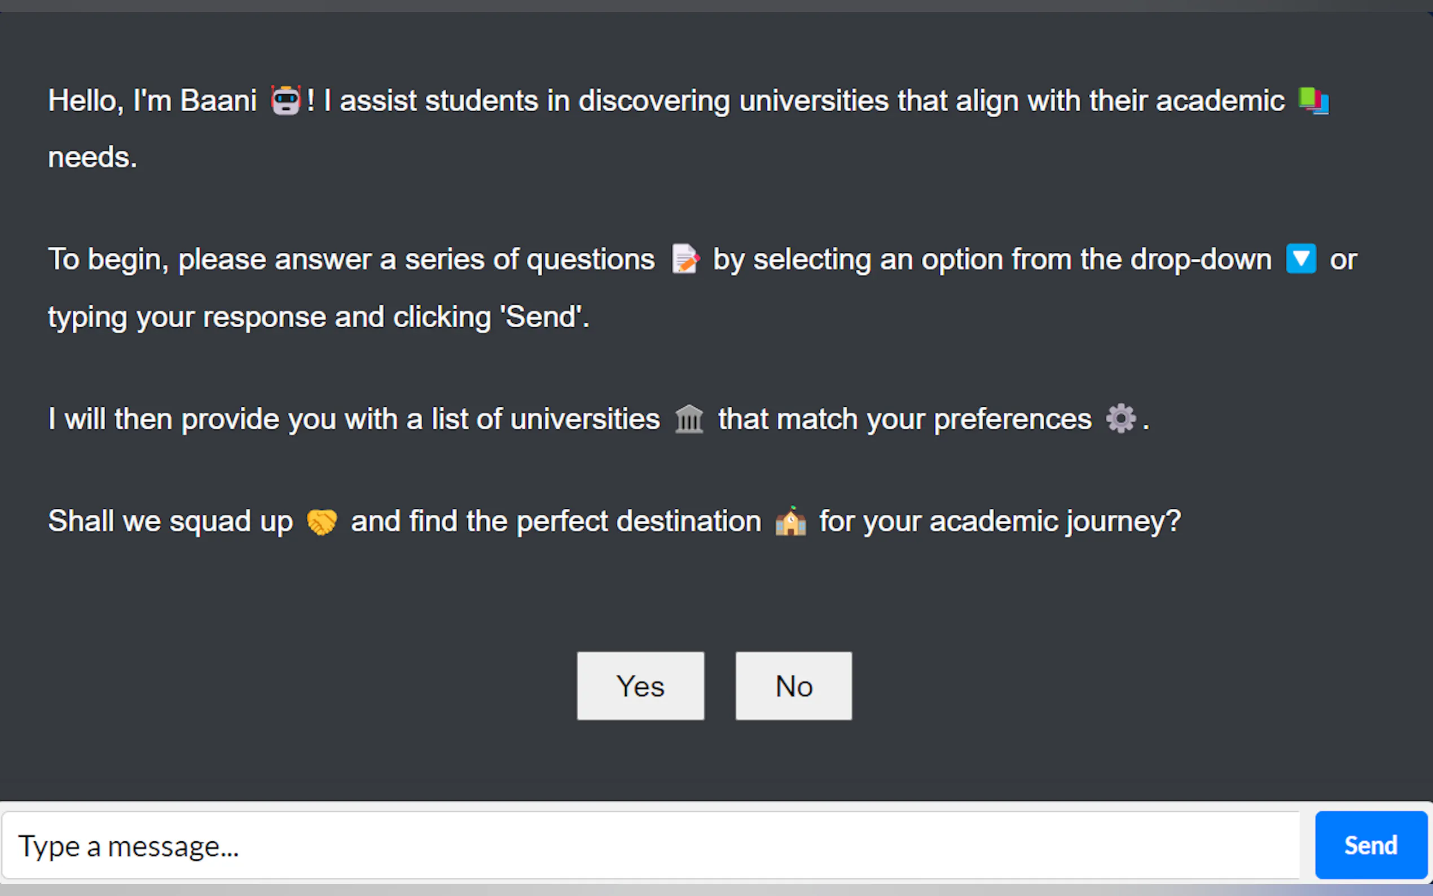The image size is (1433, 896).
Task: Focus the 'Type a message...' input field
Action: pos(650,846)
